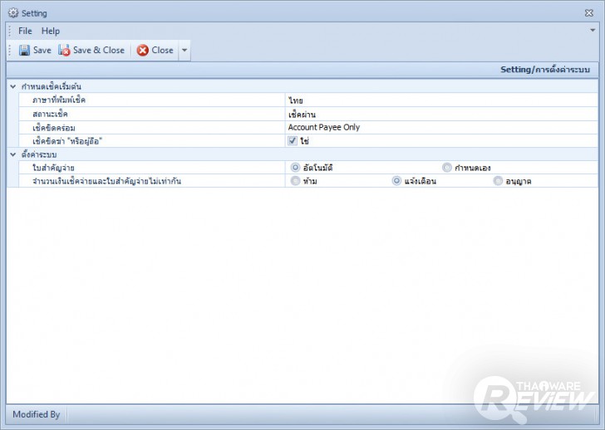This screenshot has height=430, width=605.
Task: Click the เช็คขีดคร่อม row label
Action: coord(54,128)
